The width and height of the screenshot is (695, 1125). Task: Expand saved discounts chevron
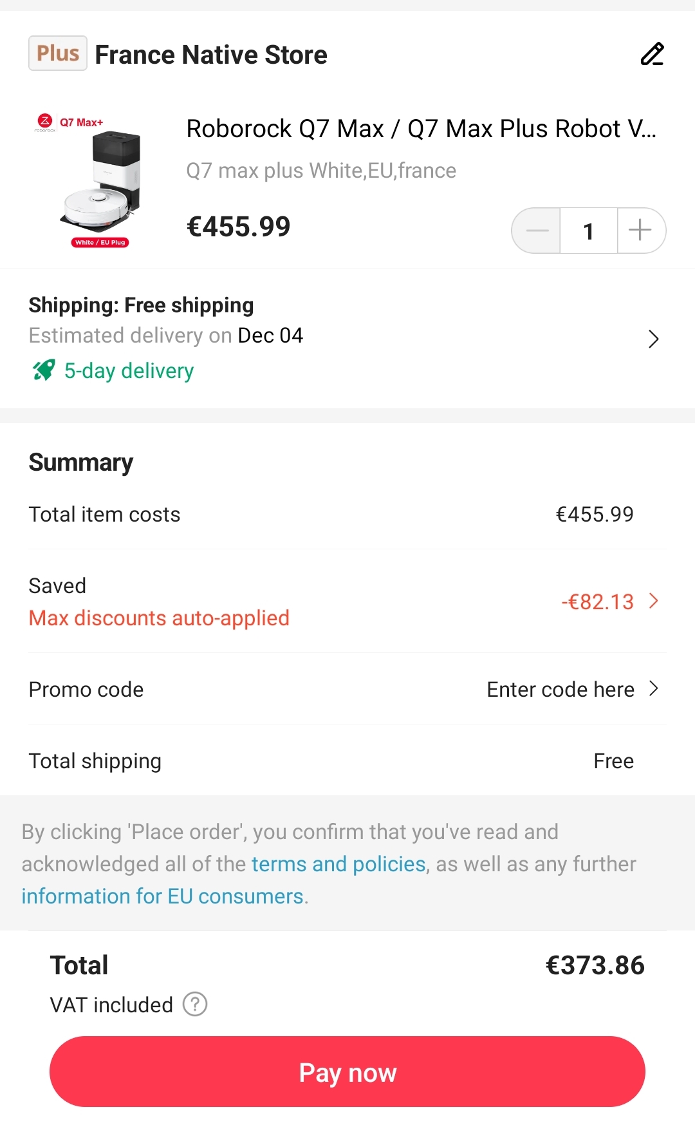click(654, 601)
